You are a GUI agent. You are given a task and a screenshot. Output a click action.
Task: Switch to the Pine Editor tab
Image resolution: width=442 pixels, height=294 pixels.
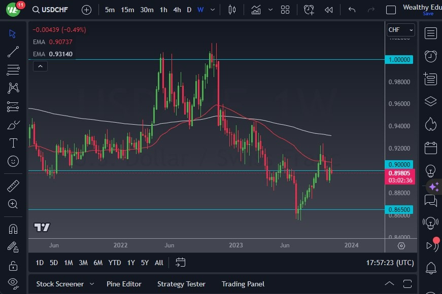(x=124, y=284)
